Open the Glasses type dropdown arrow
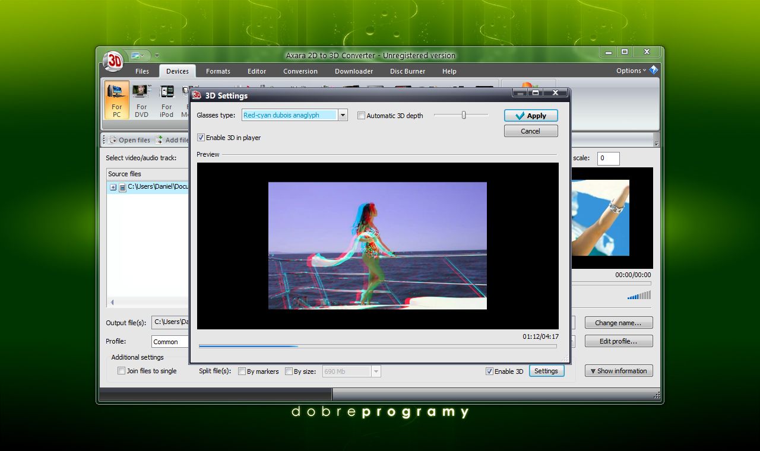Viewport: 760px width, 451px height. (343, 115)
